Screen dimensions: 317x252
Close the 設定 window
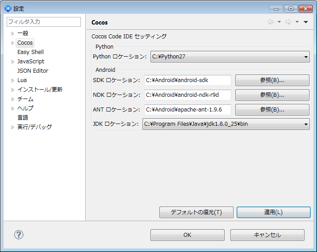coord(306,9)
